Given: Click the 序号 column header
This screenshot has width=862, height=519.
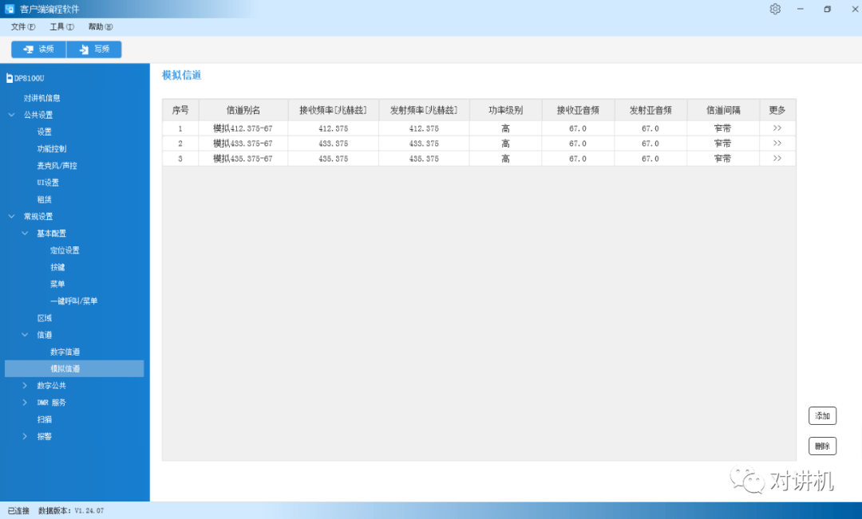Looking at the screenshot, I should point(180,110).
